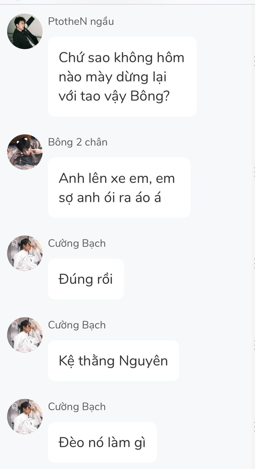Select the 'Anh lên xe em' message bubble

(x=119, y=188)
